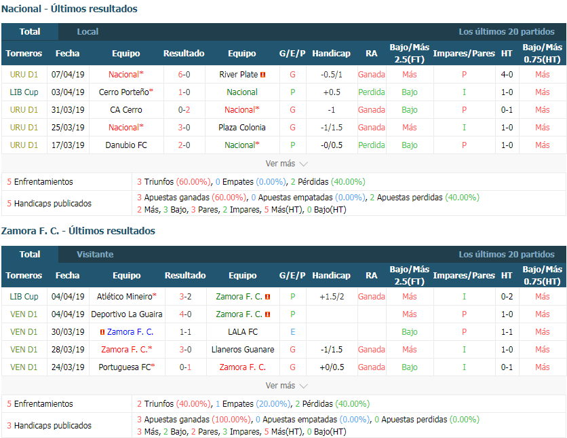Open LALA FC team link
This screenshot has width=567, height=438.
tap(243, 332)
